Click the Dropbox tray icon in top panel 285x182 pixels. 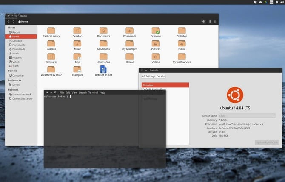(x=255, y=2)
